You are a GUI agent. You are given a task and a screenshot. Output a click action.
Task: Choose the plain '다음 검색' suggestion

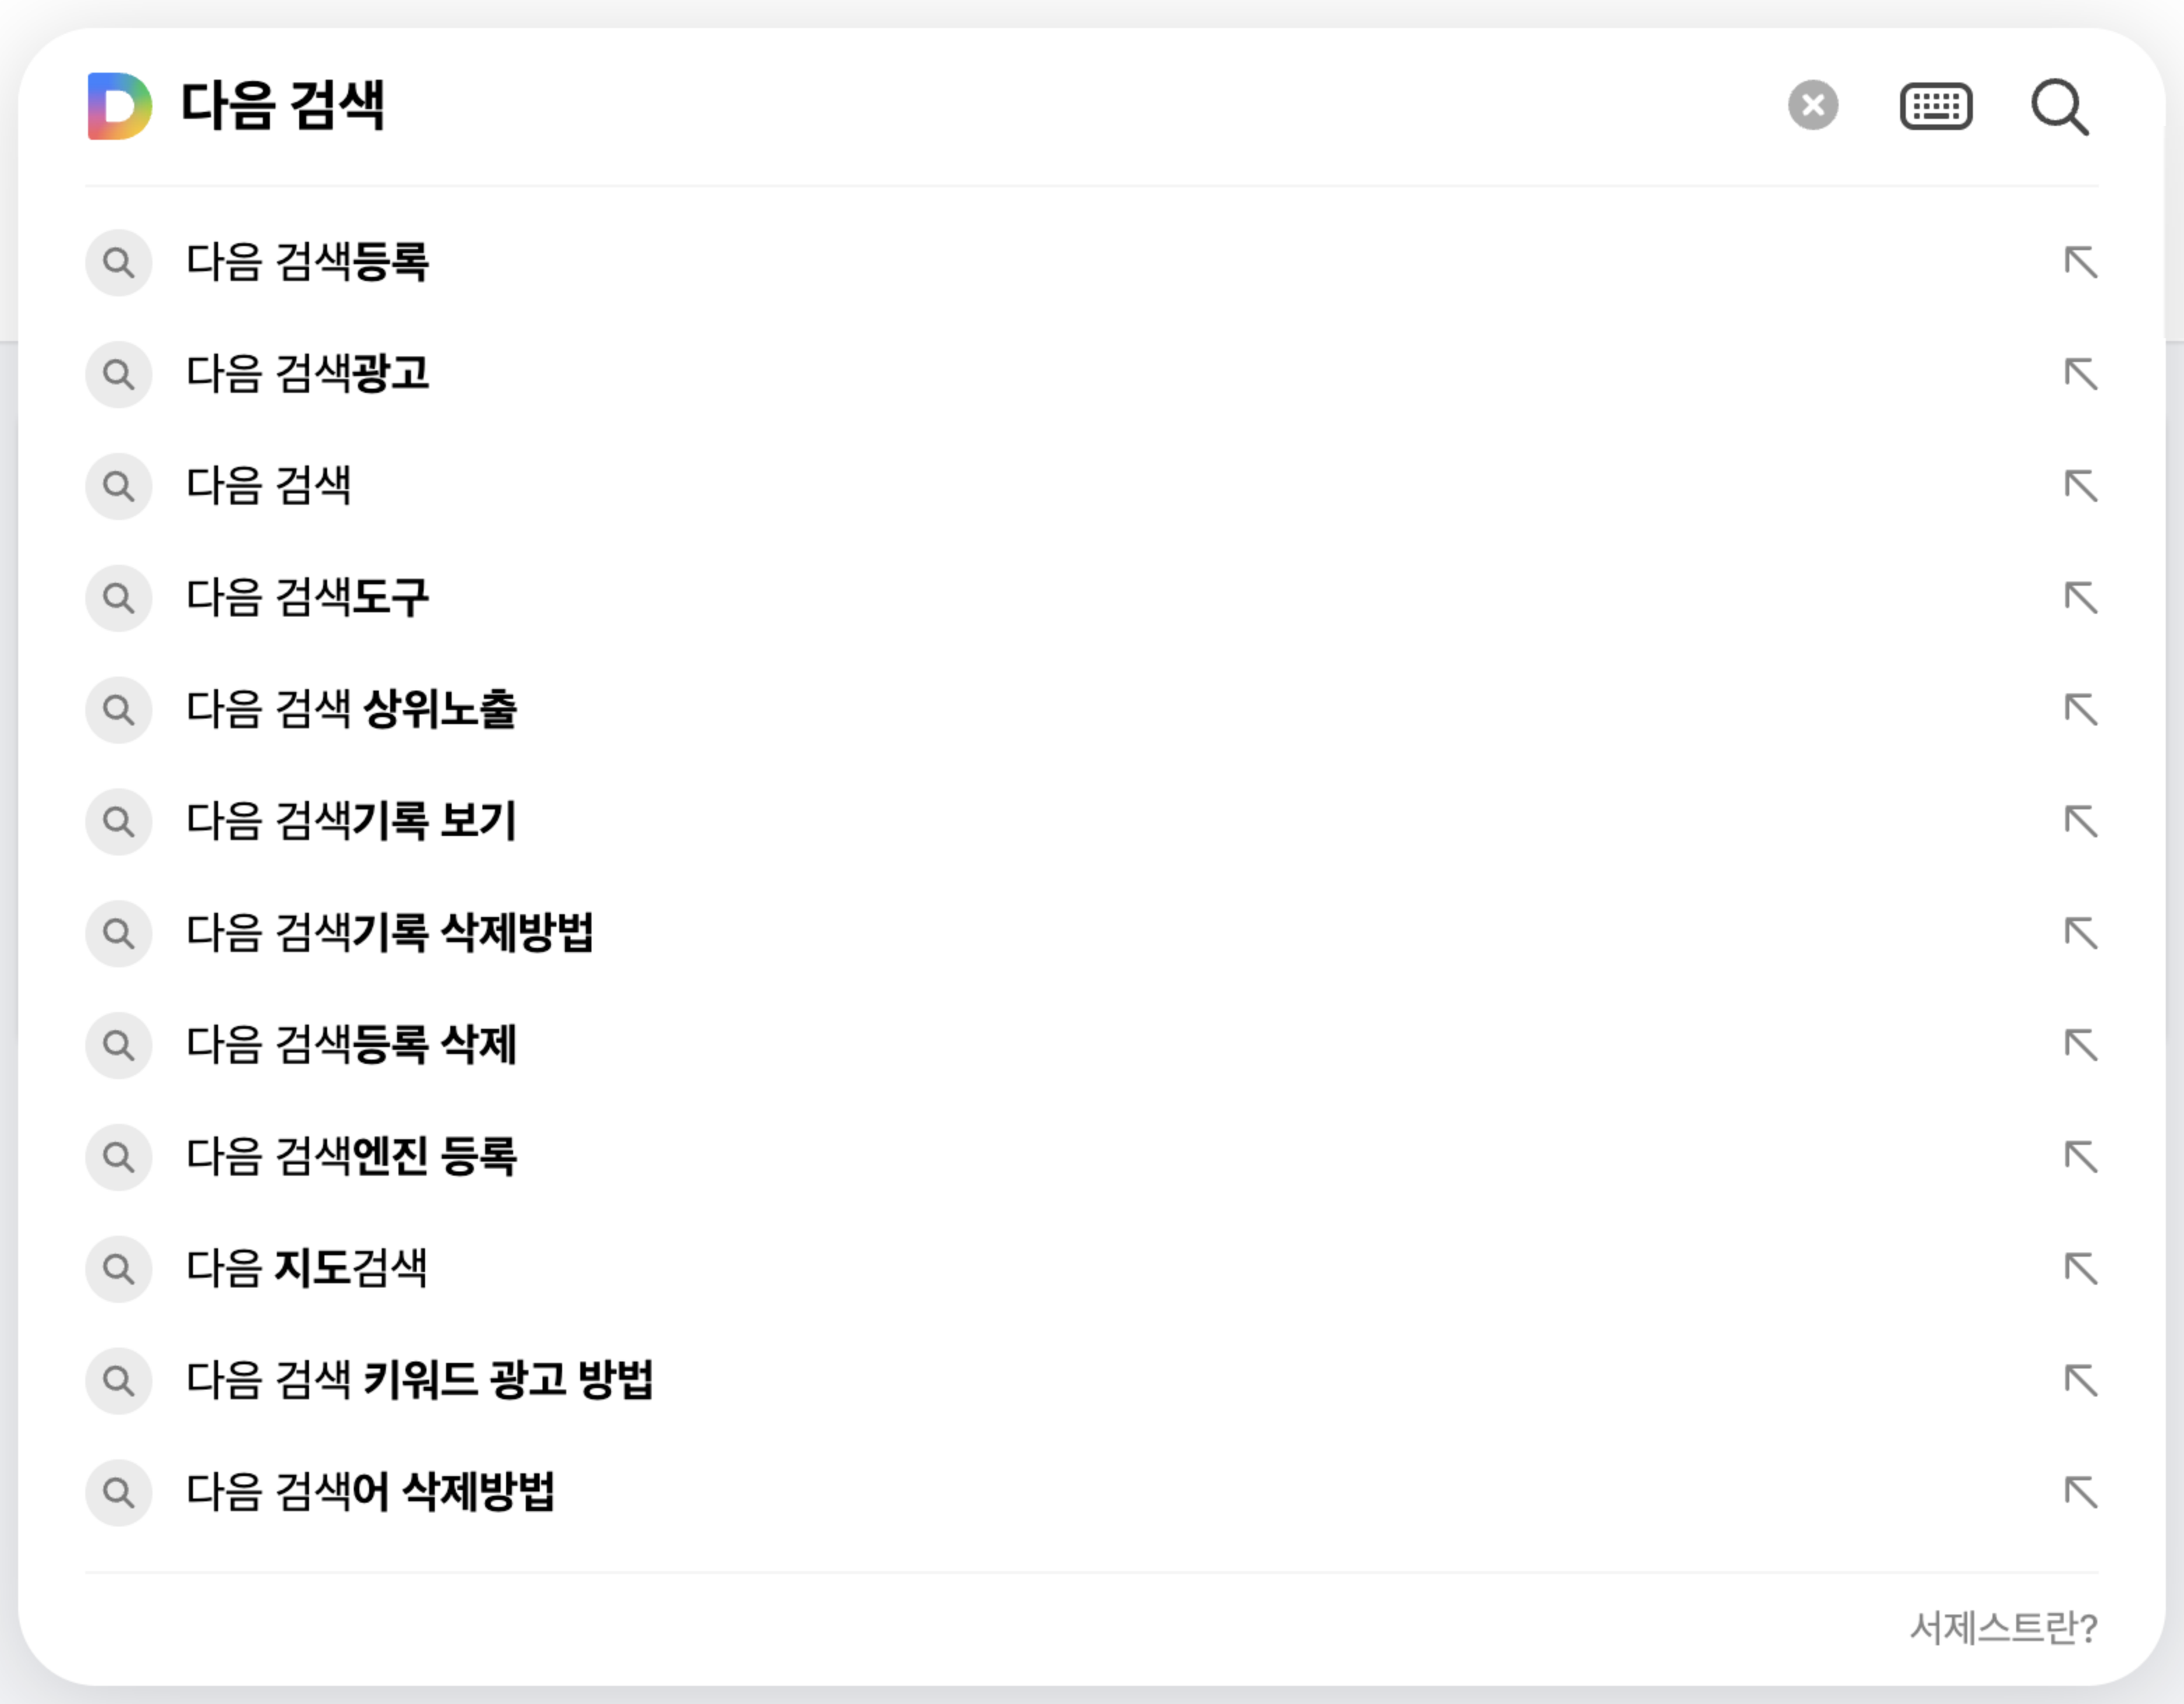point(269,486)
